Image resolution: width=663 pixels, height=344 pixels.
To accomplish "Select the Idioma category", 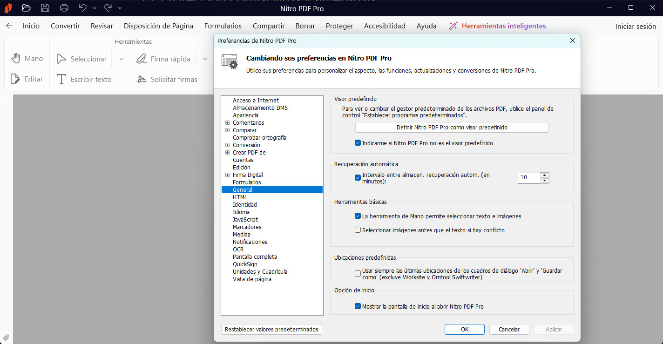I will [x=241, y=212].
